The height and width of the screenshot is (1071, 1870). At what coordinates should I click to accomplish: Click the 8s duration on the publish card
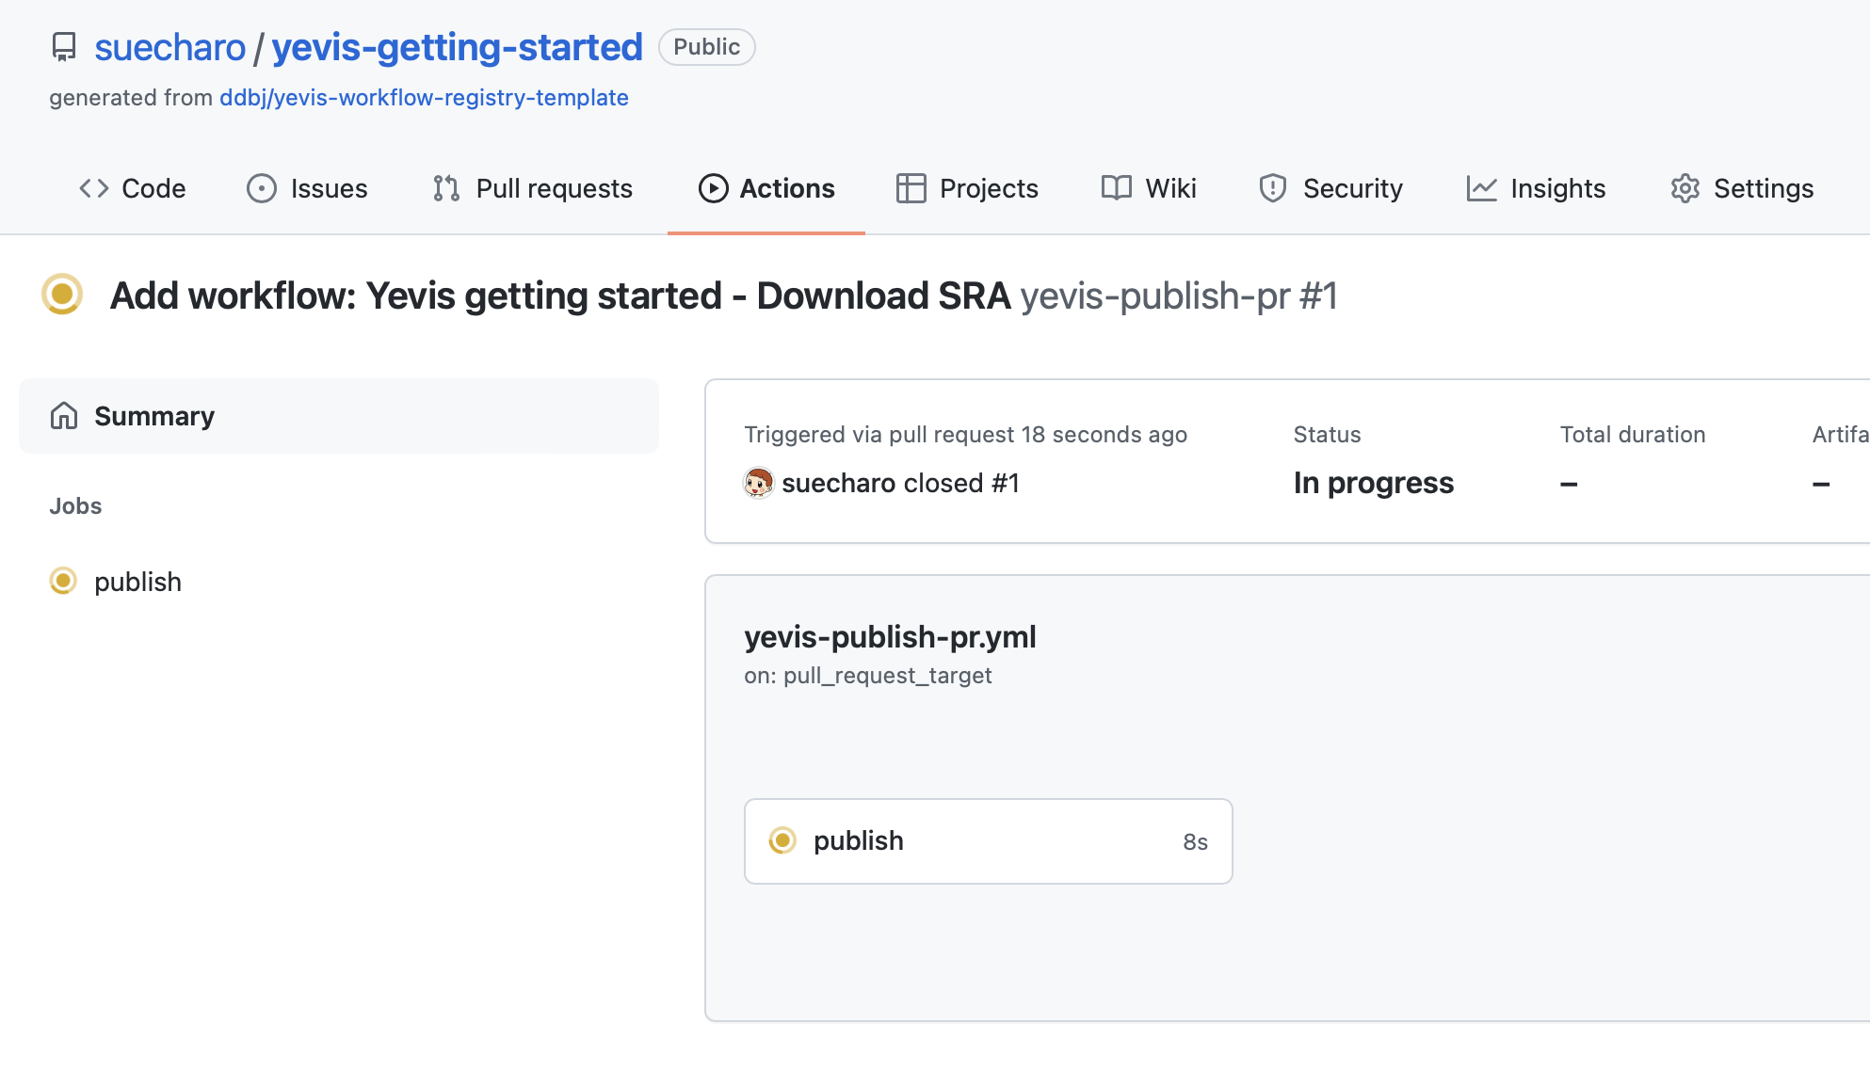point(1196,841)
